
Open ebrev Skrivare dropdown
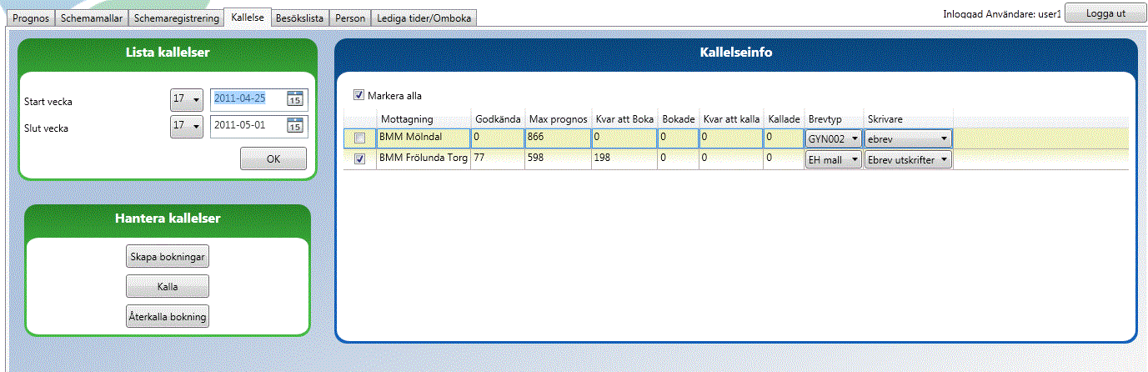(x=908, y=138)
